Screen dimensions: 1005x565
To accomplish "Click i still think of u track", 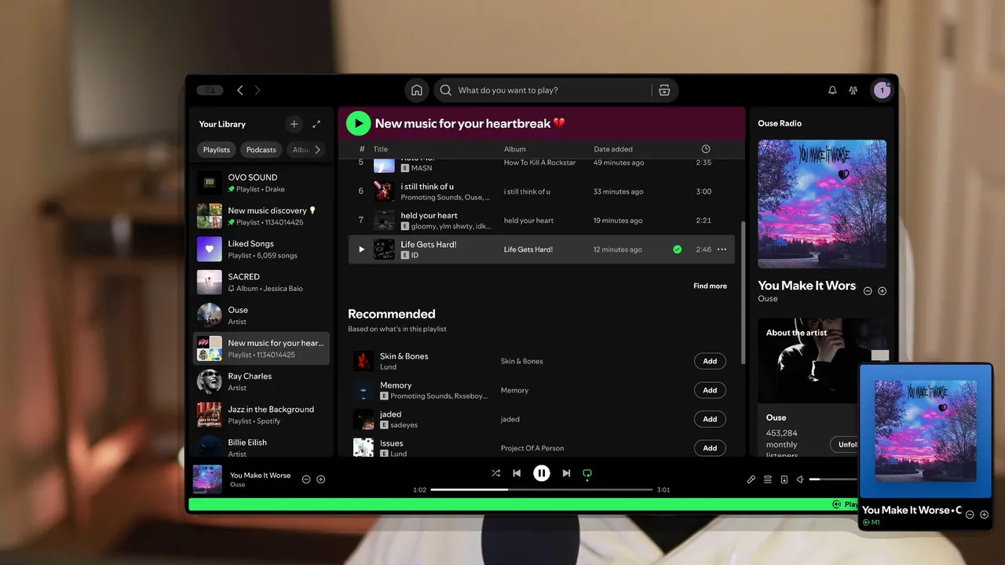I will (542, 191).
